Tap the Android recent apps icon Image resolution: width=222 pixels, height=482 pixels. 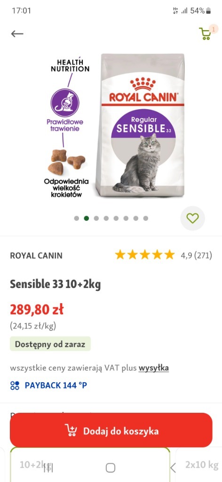(x=48, y=468)
